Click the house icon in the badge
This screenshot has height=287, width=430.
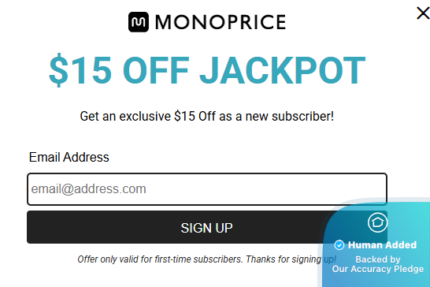pos(377,222)
